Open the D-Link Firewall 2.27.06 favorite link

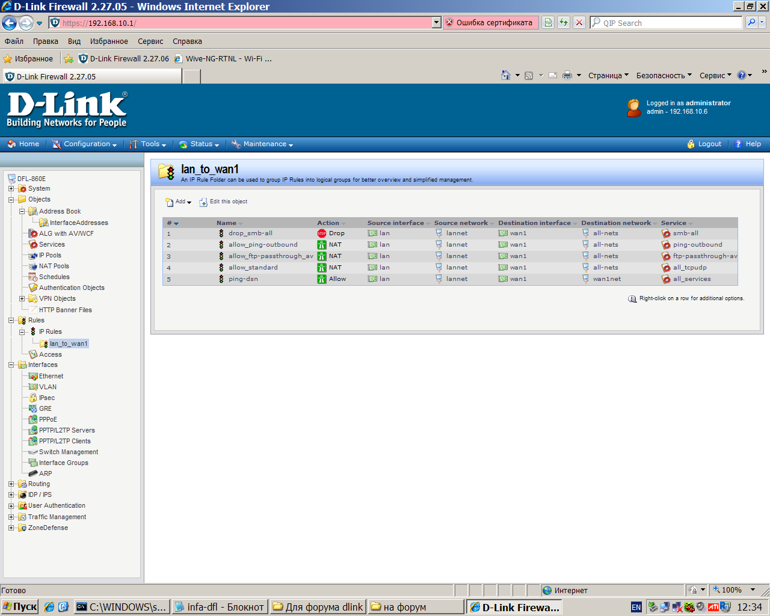(124, 59)
